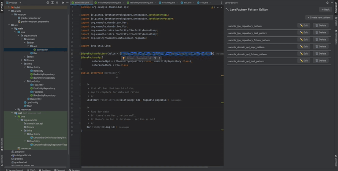Click the Create new pattern button
338x171 pixels.
coord(319,17)
